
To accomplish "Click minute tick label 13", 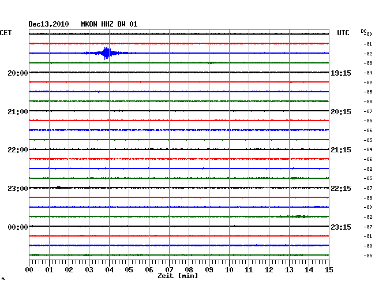I will click(x=289, y=270).
